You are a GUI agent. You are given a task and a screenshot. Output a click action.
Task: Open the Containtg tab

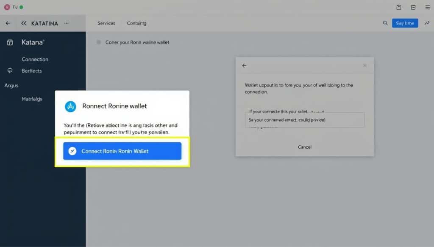[x=136, y=23]
